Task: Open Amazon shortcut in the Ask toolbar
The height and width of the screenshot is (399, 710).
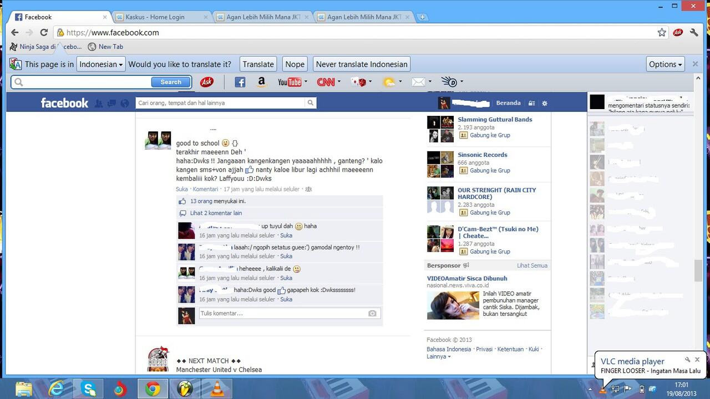Action: tap(261, 82)
